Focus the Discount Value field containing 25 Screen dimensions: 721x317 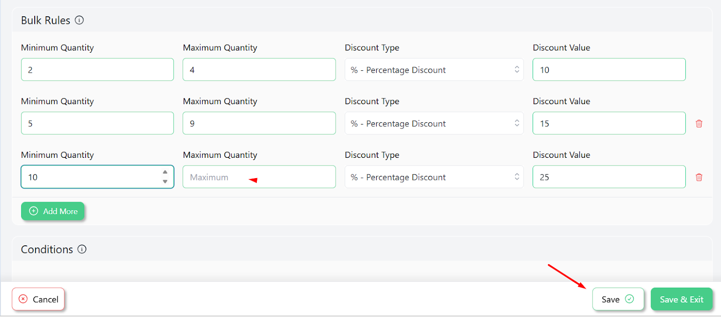pos(609,177)
